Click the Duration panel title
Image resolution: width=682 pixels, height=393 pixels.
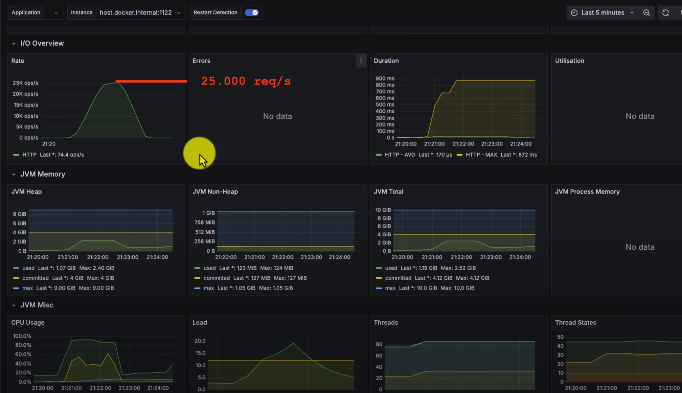386,61
